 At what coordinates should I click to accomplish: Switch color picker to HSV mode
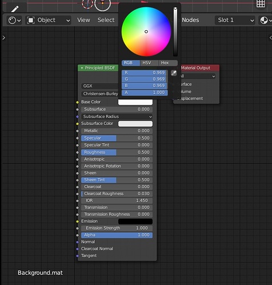pyautogui.click(x=149, y=63)
